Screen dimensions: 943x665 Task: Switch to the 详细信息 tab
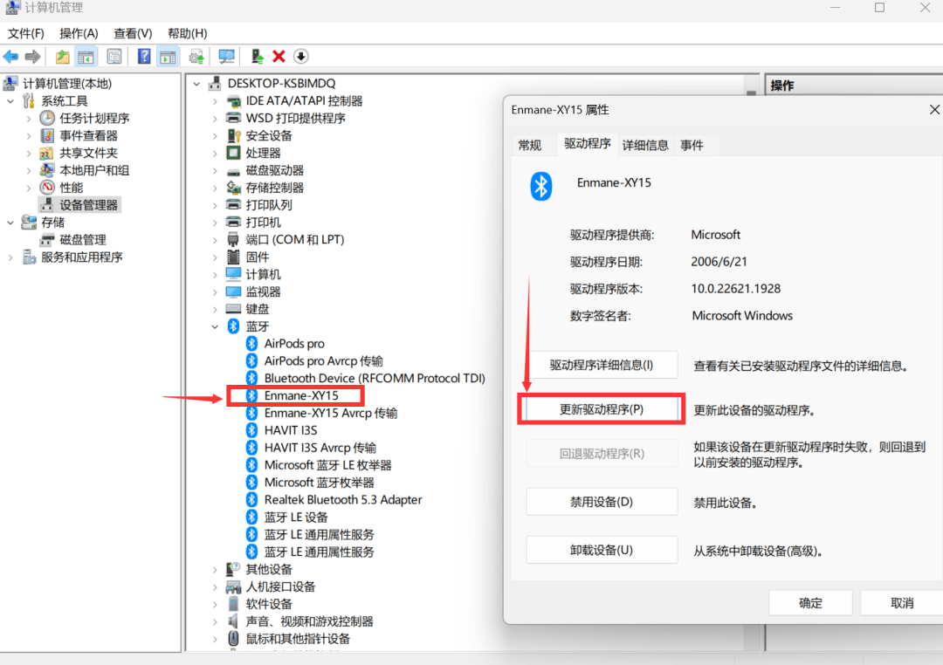click(645, 145)
